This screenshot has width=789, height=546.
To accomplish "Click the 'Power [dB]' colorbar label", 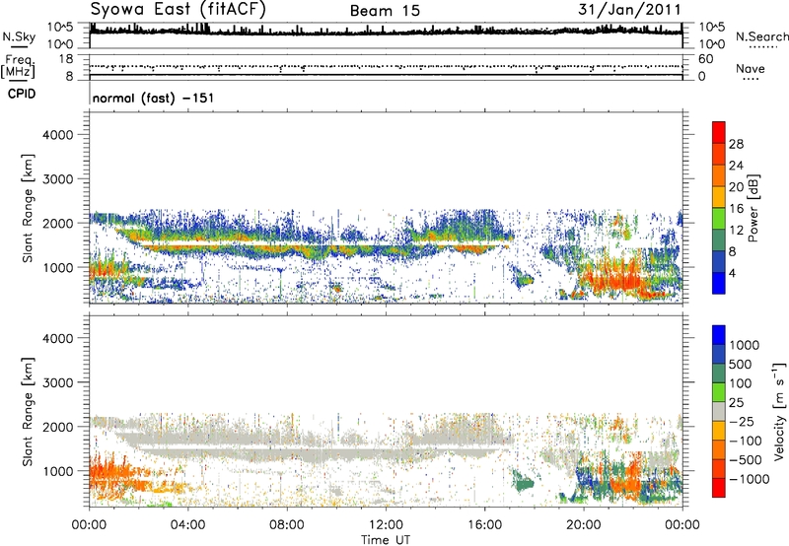I will pos(753,208).
